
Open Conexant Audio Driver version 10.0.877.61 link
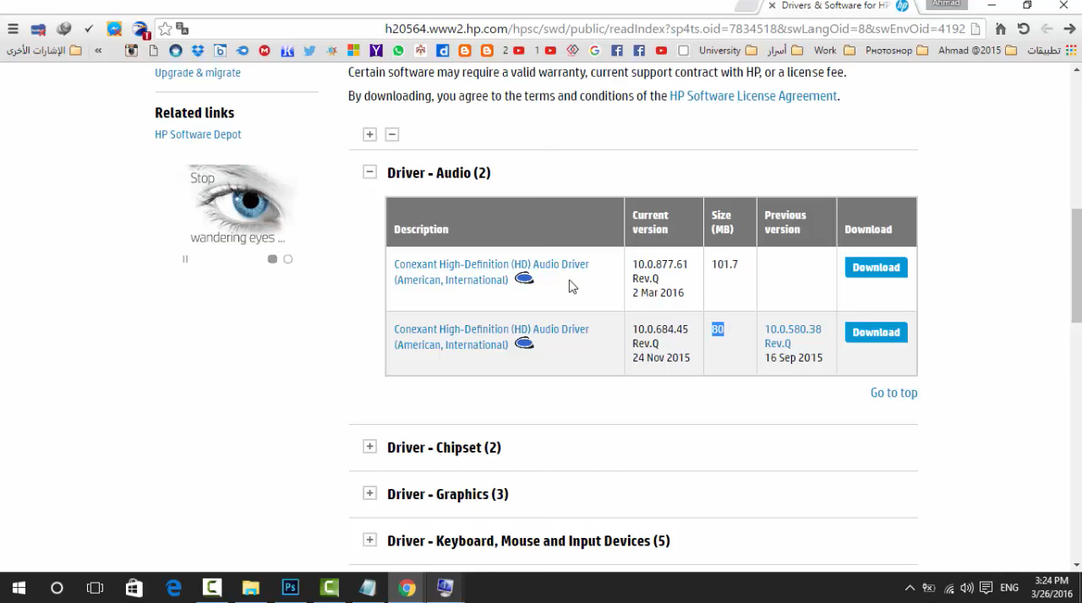[491, 272]
